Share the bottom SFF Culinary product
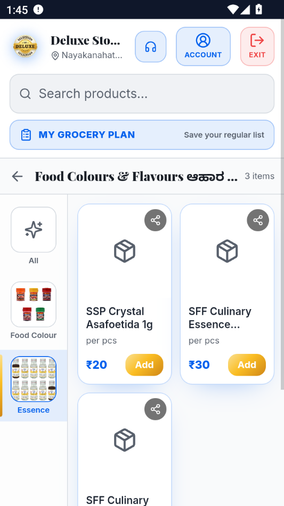Viewport: 284px width, 506px height. coord(155,409)
